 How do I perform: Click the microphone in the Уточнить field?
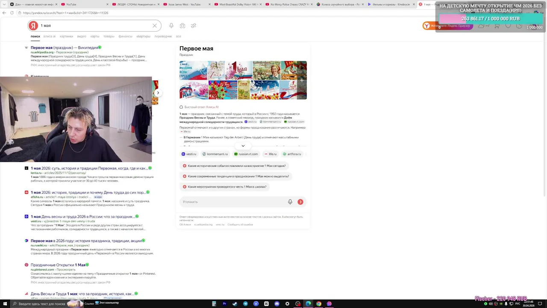click(x=290, y=202)
